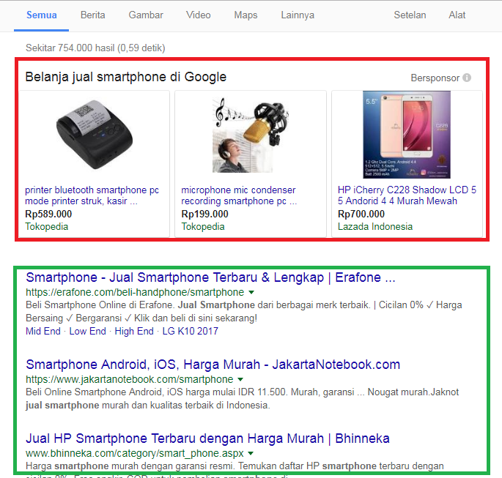The height and width of the screenshot is (478, 502).
Task: Click the bhinneka.com URL
Action: pyautogui.click(x=134, y=453)
